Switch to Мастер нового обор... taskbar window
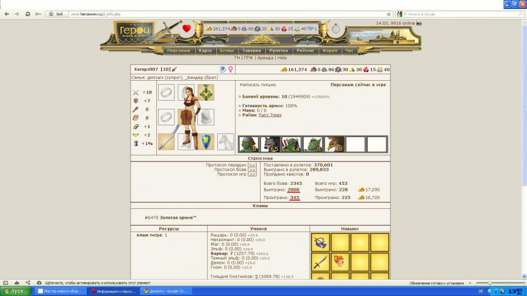 (60, 291)
